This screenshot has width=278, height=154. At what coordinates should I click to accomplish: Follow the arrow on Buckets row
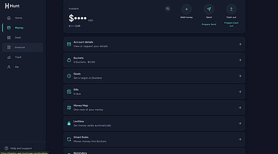point(240,60)
